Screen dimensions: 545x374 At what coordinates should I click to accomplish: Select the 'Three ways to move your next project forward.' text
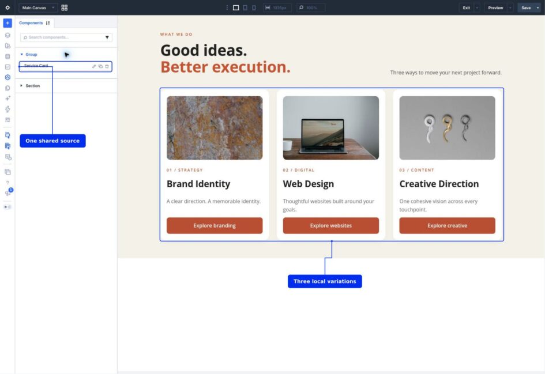[x=446, y=73]
